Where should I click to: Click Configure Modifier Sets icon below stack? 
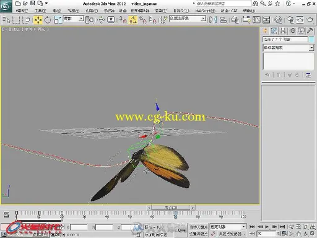[308, 75]
